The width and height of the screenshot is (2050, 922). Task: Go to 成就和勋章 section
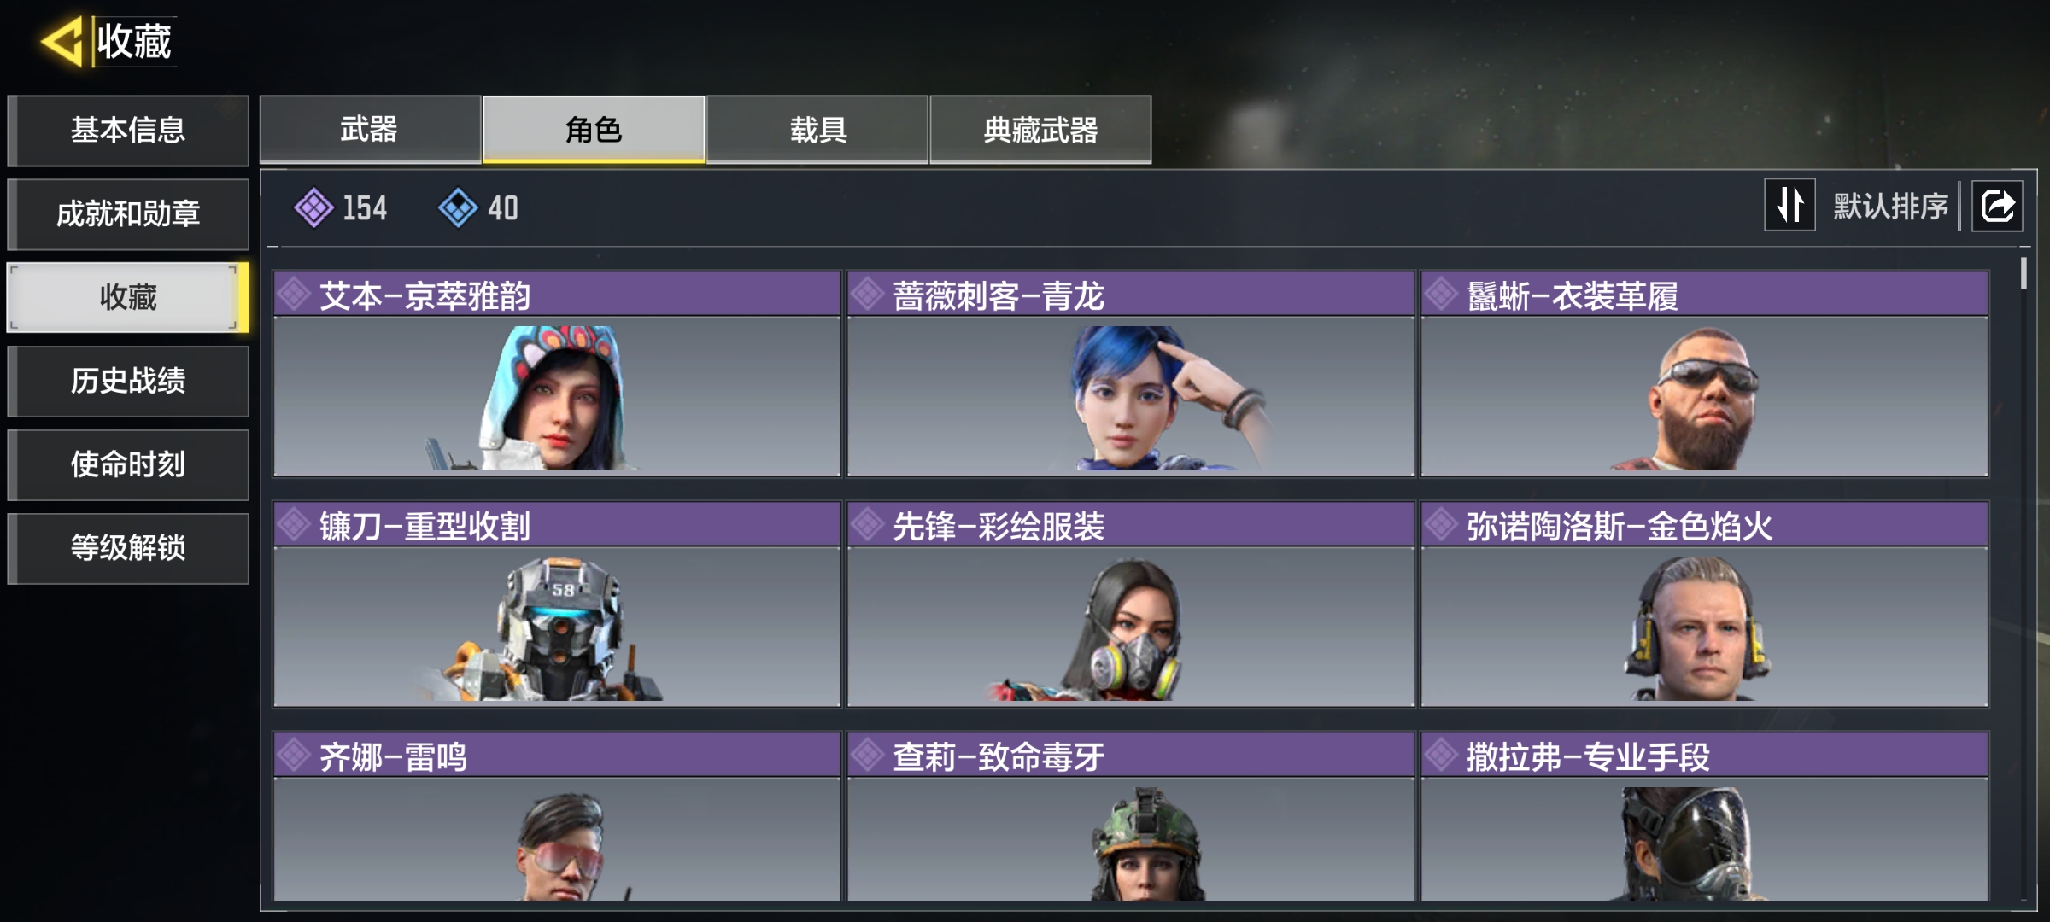click(128, 213)
